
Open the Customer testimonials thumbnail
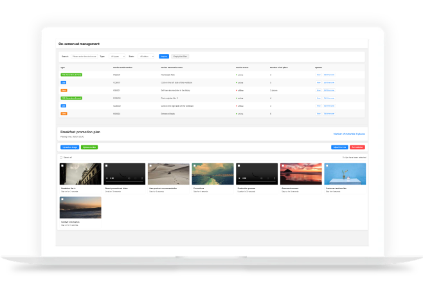point(345,174)
